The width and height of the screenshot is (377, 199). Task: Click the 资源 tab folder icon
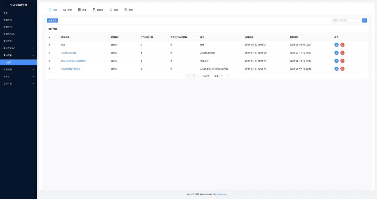pyautogui.click(x=65, y=10)
